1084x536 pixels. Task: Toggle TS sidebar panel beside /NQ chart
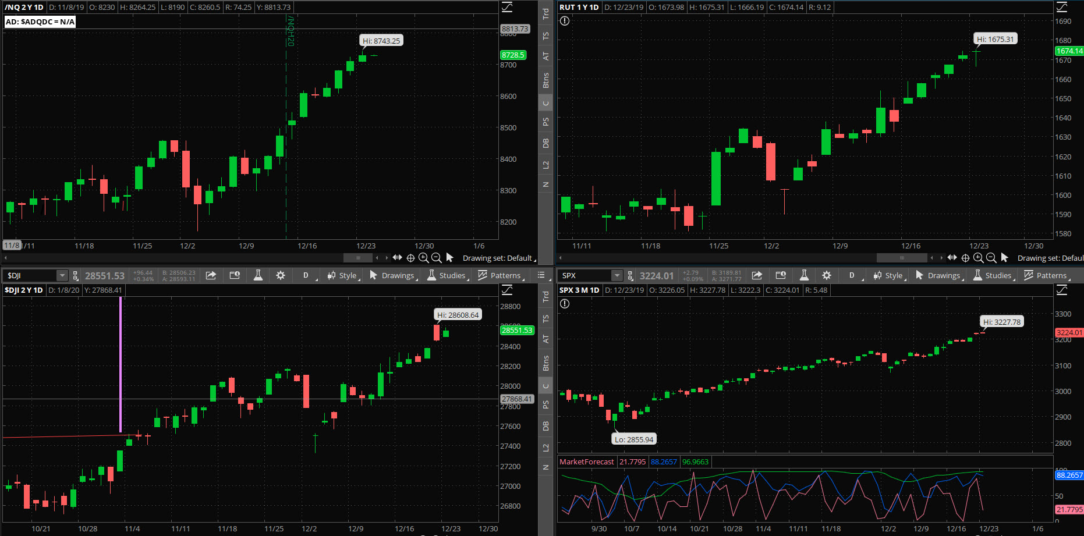[x=545, y=36]
